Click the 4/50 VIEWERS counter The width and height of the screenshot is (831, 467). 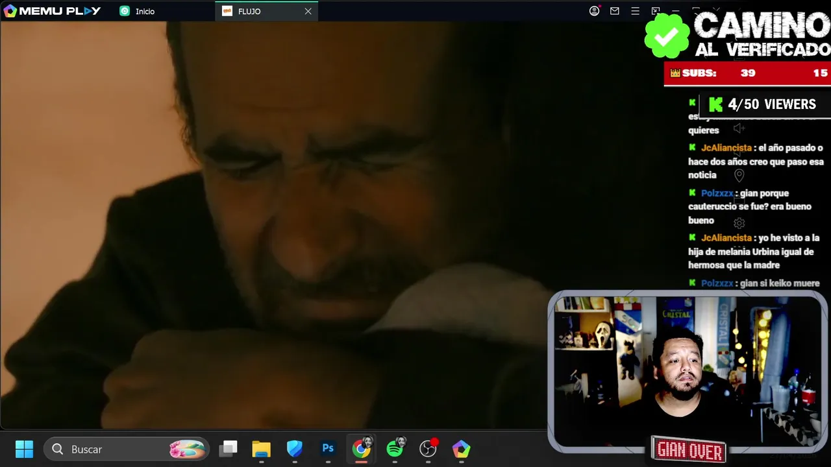763,104
